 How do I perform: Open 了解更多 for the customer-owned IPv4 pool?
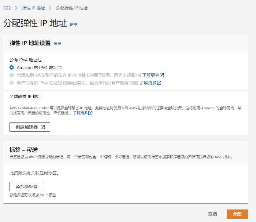(x=148, y=83)
